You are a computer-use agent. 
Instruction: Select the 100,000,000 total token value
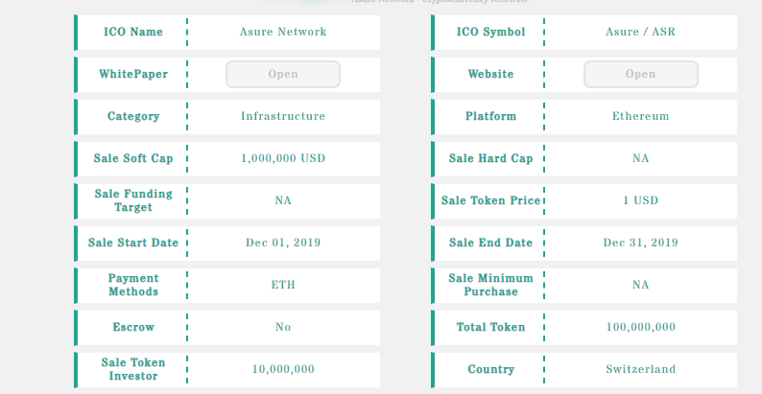[x=640, y=327]
